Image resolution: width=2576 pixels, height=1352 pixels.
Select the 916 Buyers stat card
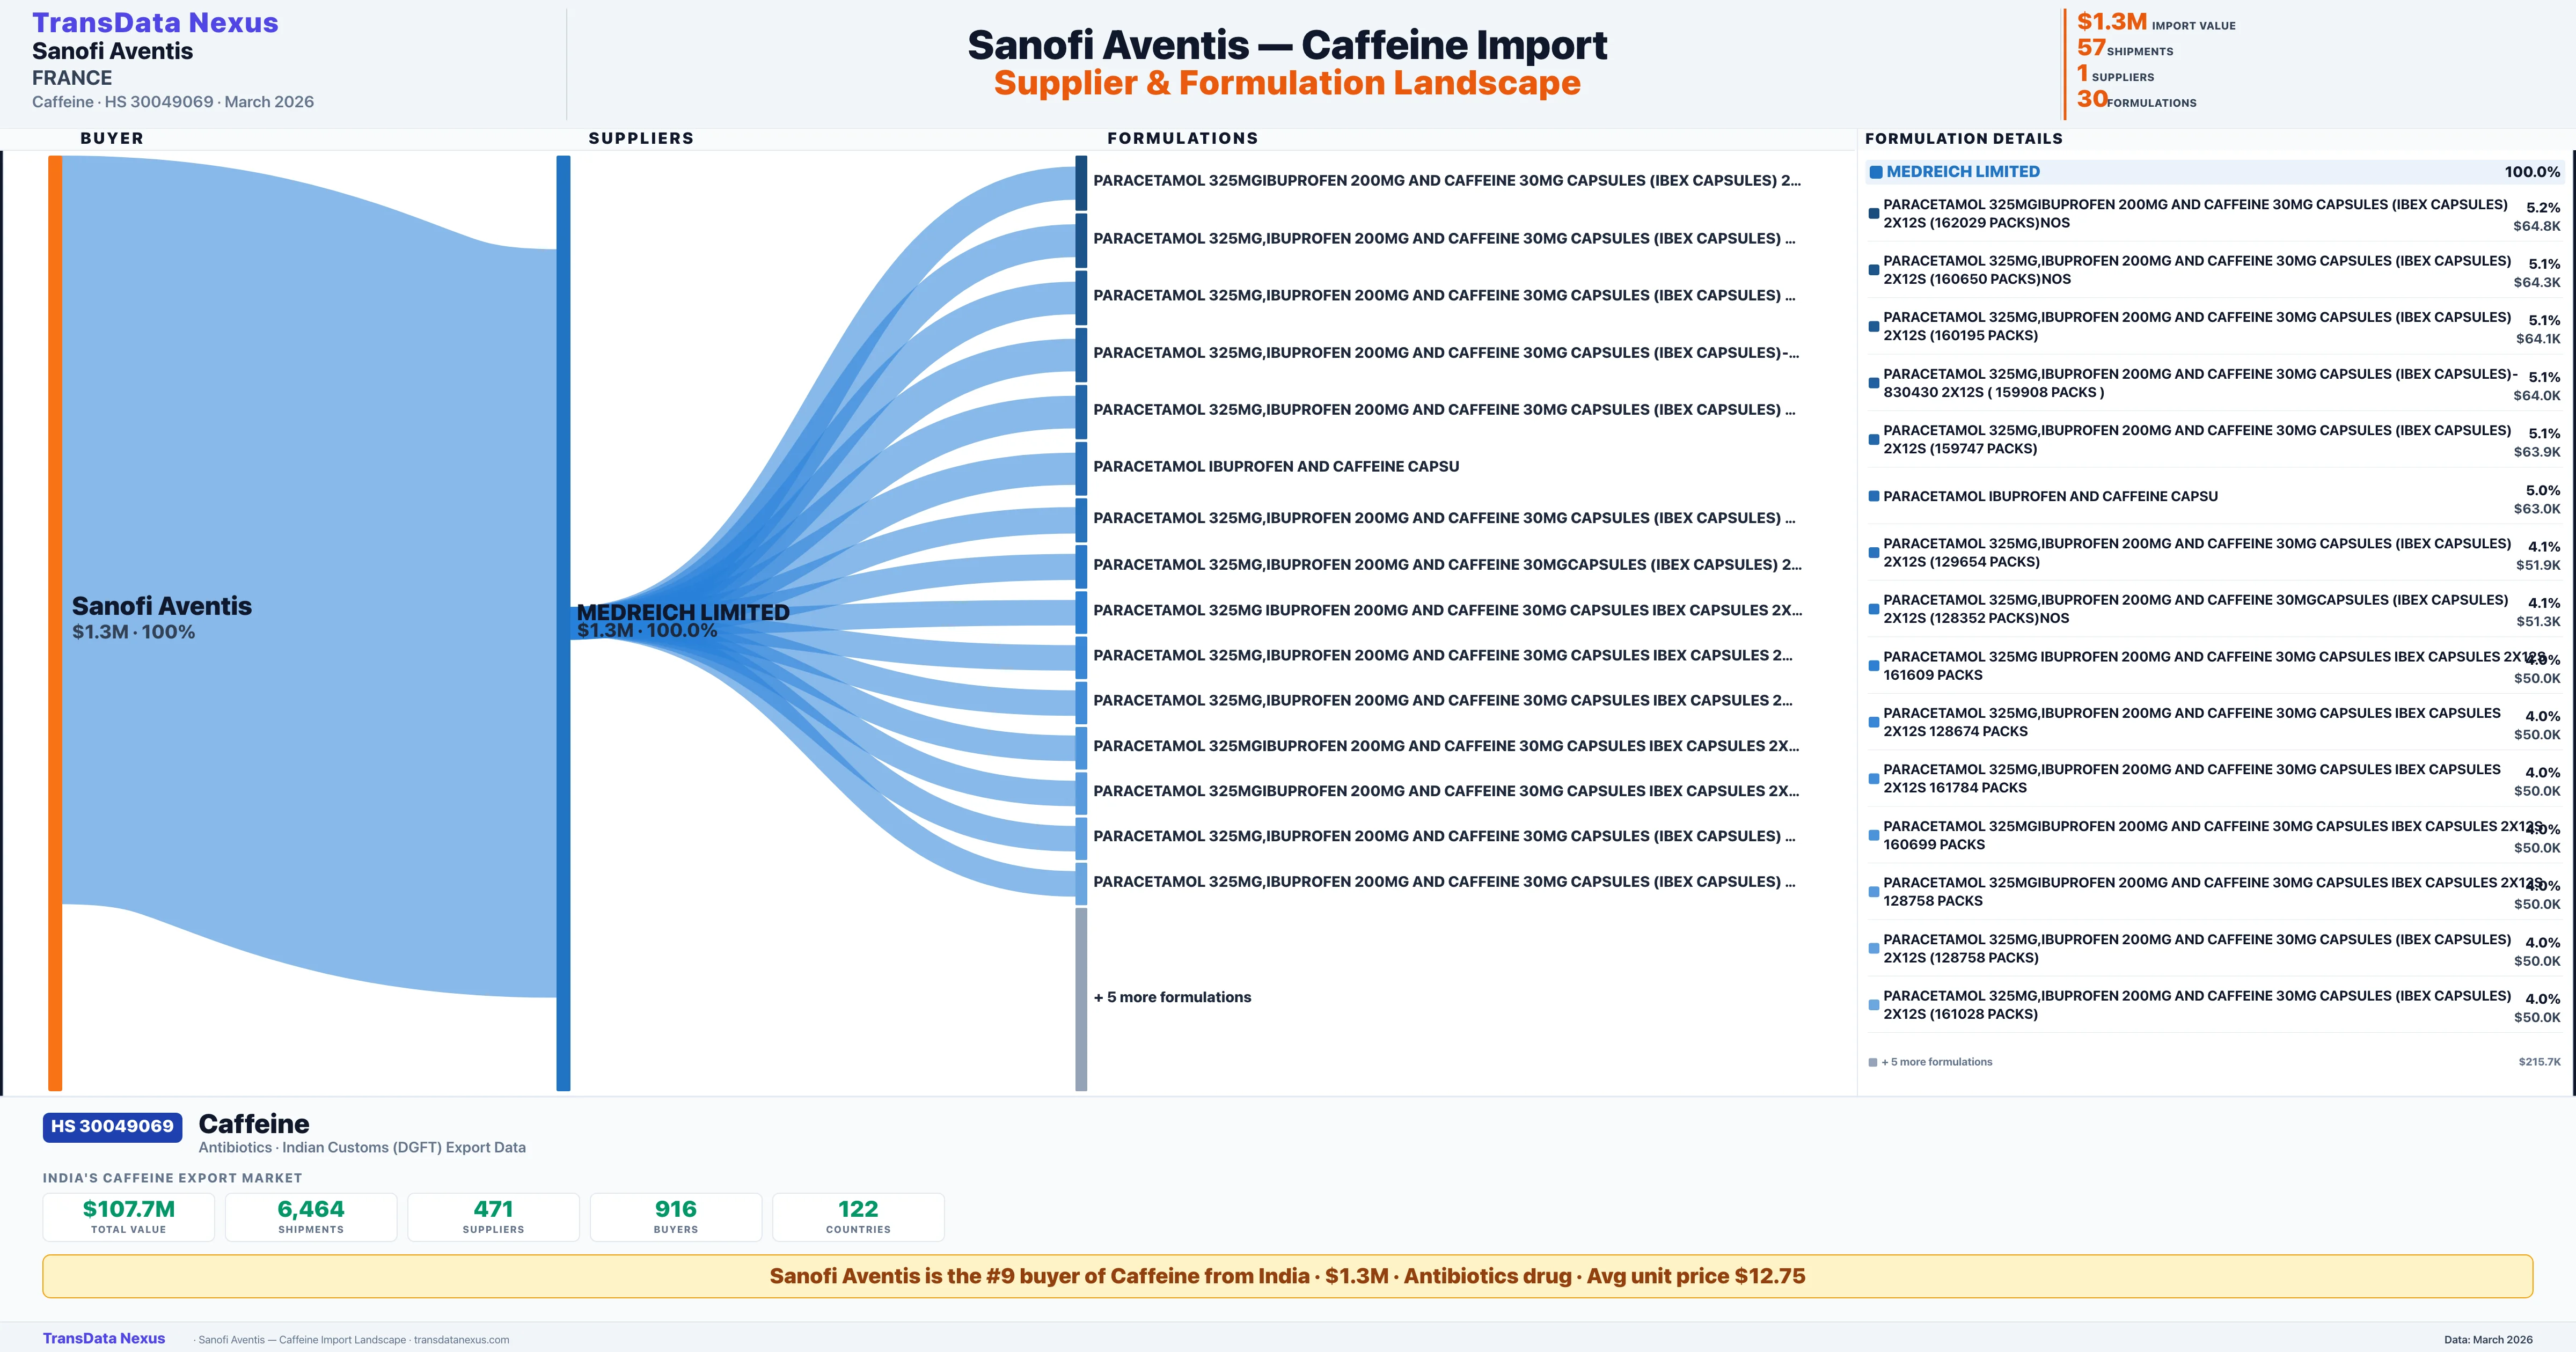(676, 1216)
